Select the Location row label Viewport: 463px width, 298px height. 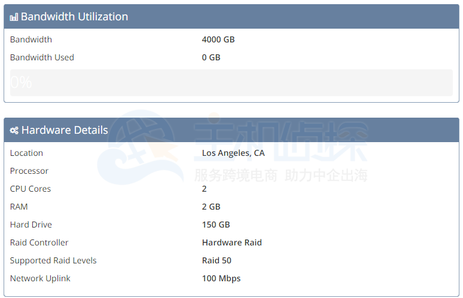point(26,153)
